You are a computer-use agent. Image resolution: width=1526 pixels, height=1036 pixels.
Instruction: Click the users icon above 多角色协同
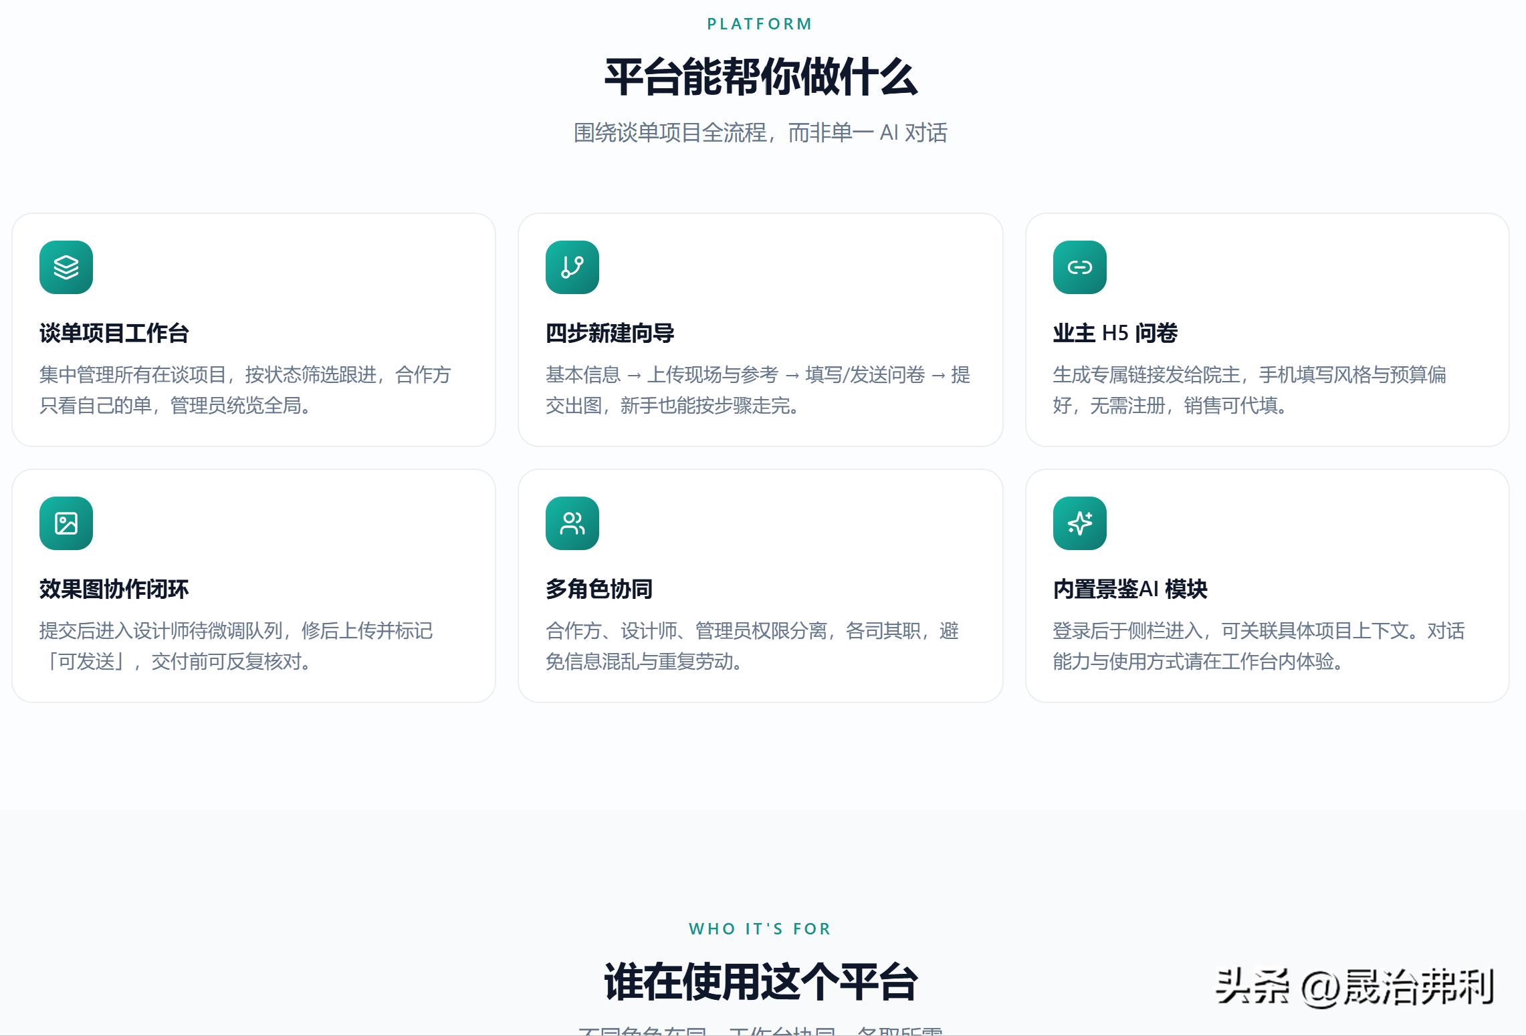(572, 523)
